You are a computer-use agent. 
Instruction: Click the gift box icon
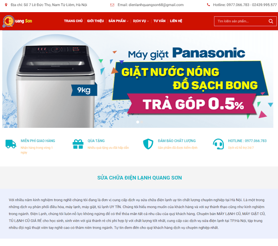click(x=78, y=144)
